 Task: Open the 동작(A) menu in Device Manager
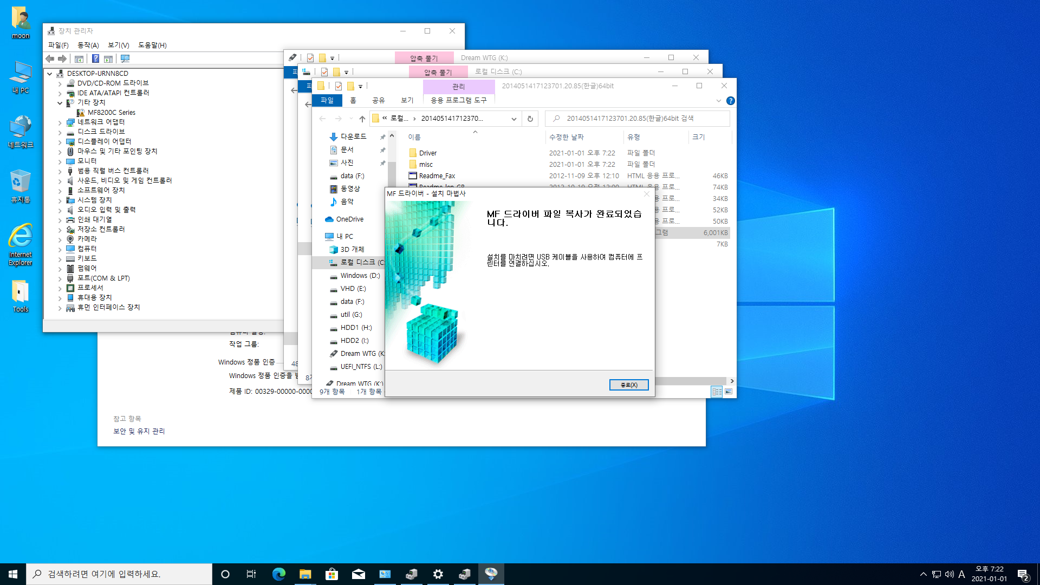tap(88, 45)
